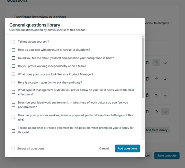This screenshot has height=168, width=185.
Task: Move third question down with arrow
Action: [x=165, y=95]
